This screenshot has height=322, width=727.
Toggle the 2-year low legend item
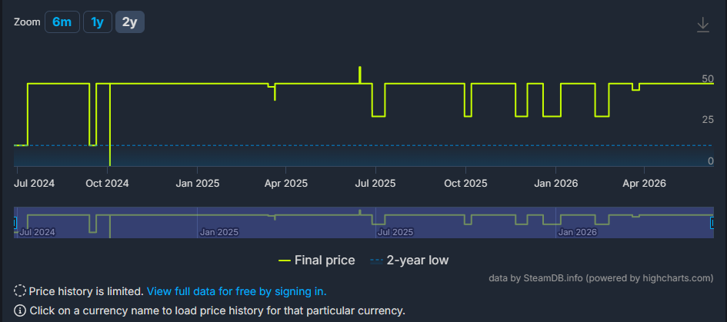coord(409,261)
